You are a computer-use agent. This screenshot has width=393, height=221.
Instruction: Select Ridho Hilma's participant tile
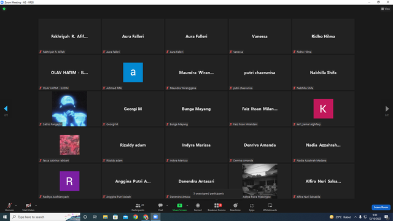point(323,36)
